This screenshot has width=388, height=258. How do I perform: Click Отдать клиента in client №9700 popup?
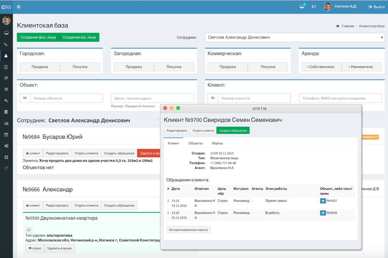point(203,131)
